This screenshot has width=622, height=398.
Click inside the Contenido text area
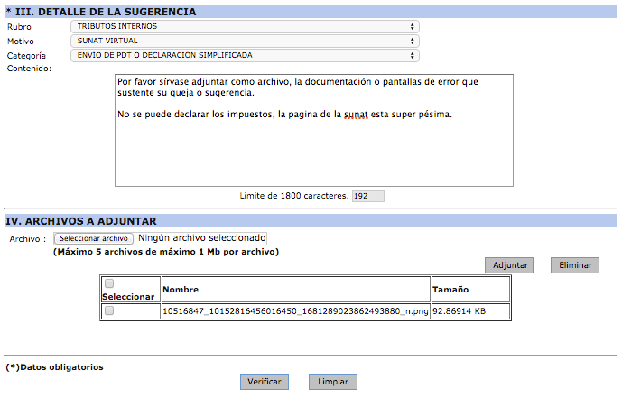314,130
